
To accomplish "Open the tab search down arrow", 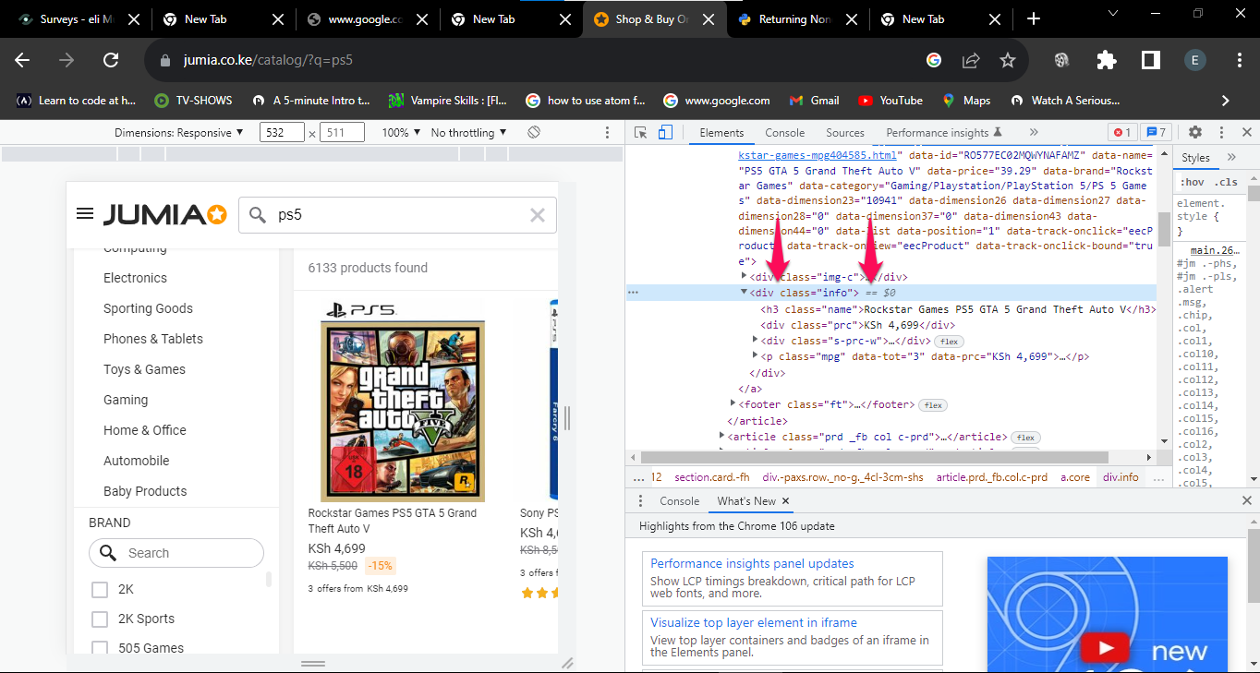I will point(1112,13).
